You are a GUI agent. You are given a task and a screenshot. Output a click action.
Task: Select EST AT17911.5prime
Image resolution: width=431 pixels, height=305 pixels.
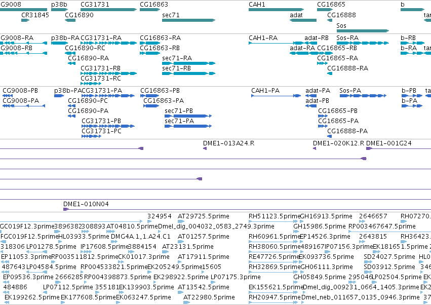point(204,256)
